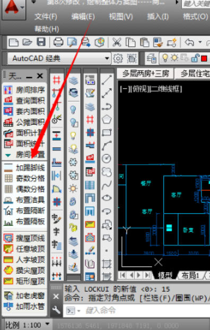Select 布置洁具 command
The height and width of the screenshot is (330, 210).
[24, 200]
